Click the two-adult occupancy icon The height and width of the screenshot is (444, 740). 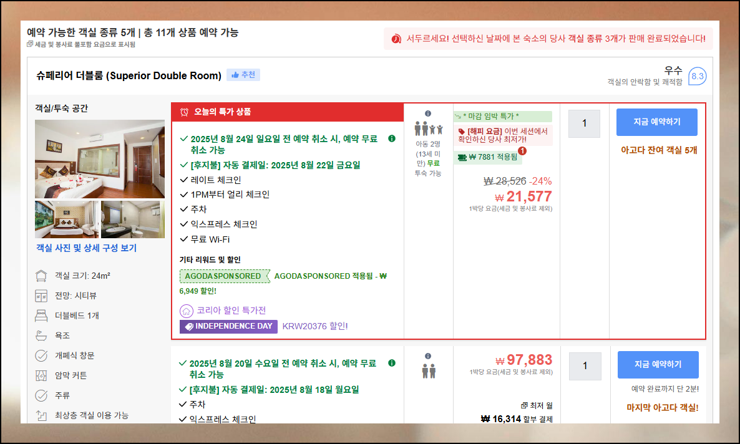pyautogui.click(x=429, y=371)
